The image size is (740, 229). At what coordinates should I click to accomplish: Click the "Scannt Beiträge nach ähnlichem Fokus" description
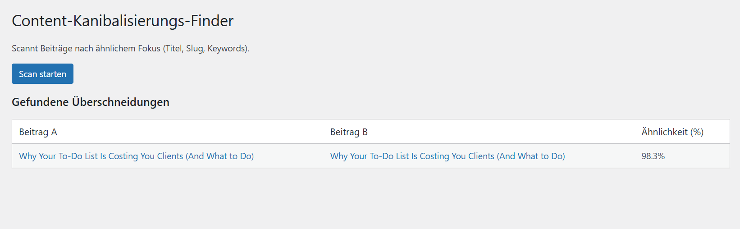click(130, 48)
